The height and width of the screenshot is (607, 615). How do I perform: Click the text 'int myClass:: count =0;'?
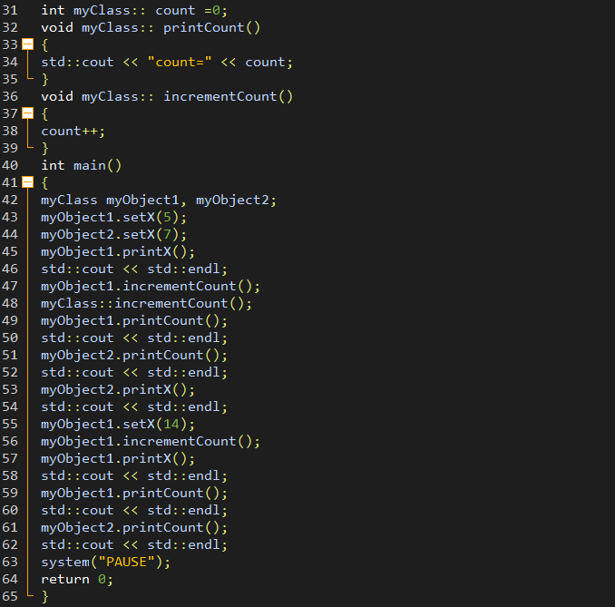(134, 10)
